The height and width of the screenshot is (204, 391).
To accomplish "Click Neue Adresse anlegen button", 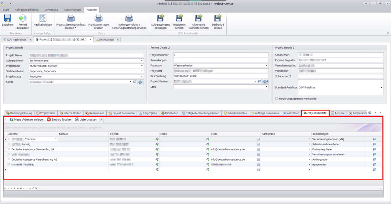I will click(27, 119).
